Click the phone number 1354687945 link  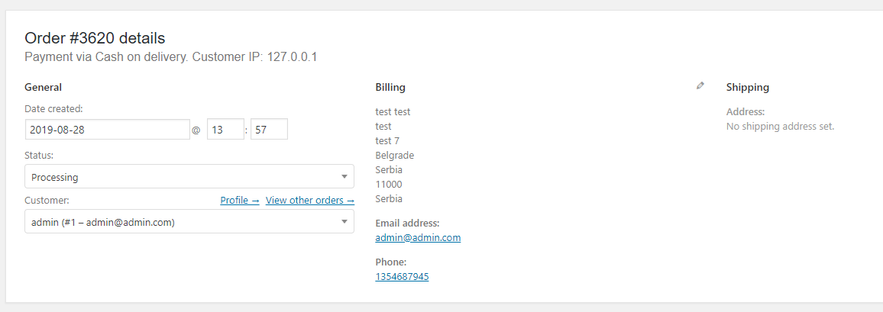pyautogui.click(x=402, y=277)
